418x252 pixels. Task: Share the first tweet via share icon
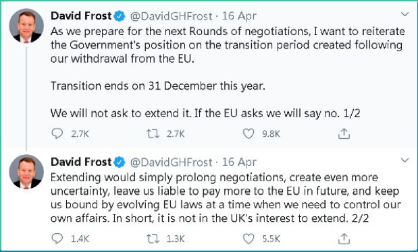(344, 133)
